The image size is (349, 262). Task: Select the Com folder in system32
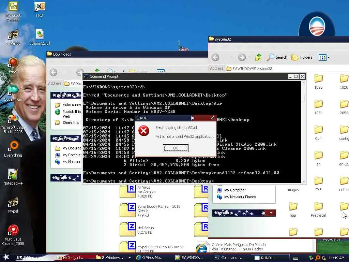click(319, 133)
